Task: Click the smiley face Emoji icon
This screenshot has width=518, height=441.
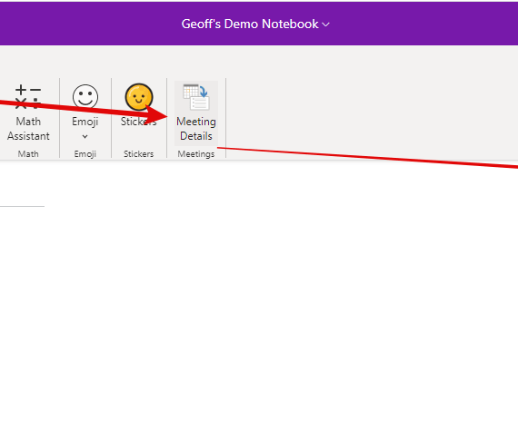Action: click(x=85, y=97)
